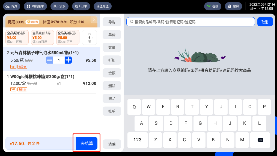Image resolution: width=277 pixels, height=156 pixels.
Task: Tap the B key
Action: 213,140
